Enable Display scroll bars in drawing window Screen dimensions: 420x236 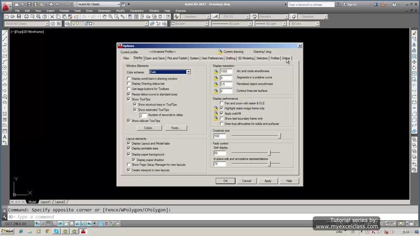point(129,79)
